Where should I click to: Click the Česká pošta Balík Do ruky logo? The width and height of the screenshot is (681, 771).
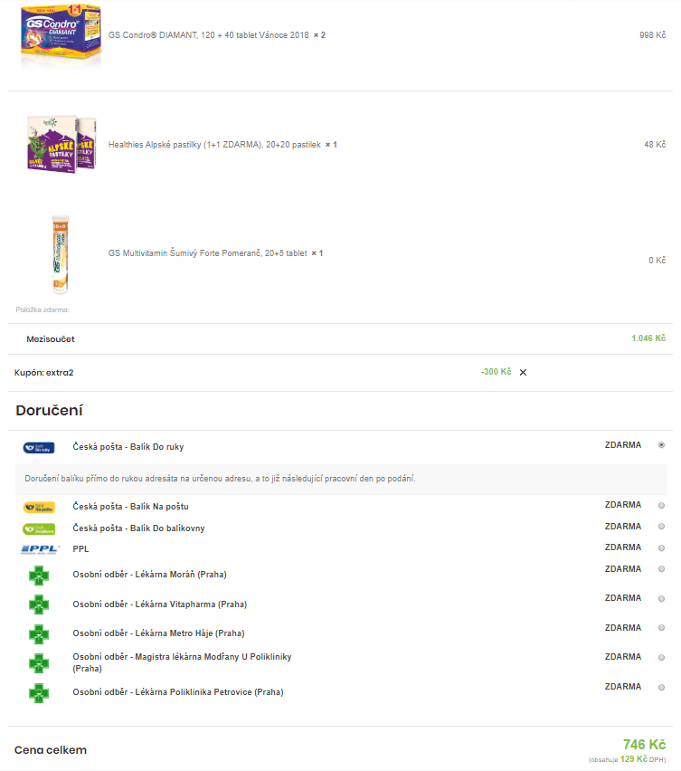[x=39, y=447]
